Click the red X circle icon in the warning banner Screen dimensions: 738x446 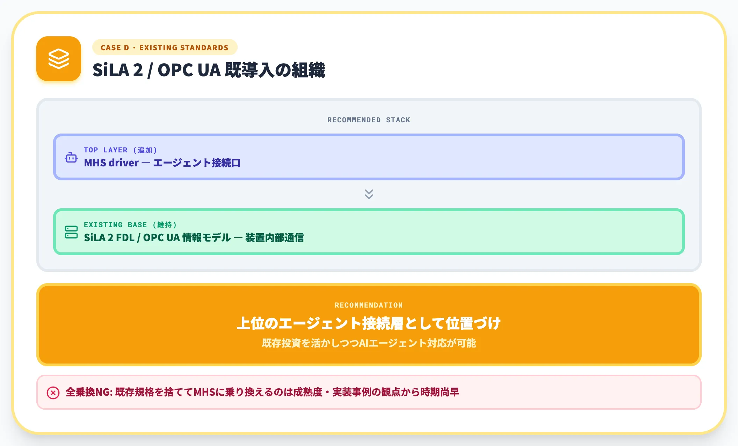[x=53, y=393]
